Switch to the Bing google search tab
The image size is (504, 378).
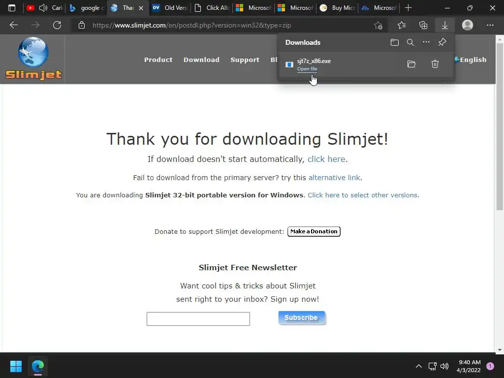point(86,8)
